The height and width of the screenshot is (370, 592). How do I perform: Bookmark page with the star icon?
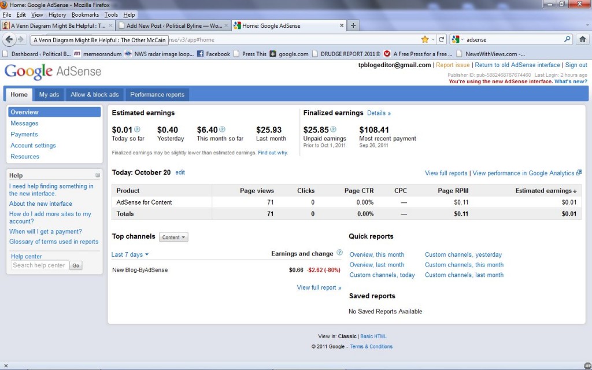(x=425, y=39)
